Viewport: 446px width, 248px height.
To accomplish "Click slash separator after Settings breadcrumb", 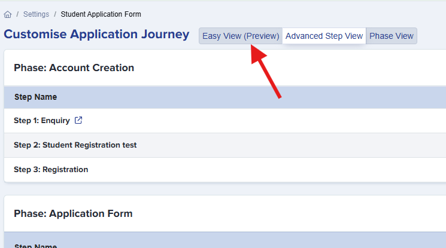I will coord(55,14).
